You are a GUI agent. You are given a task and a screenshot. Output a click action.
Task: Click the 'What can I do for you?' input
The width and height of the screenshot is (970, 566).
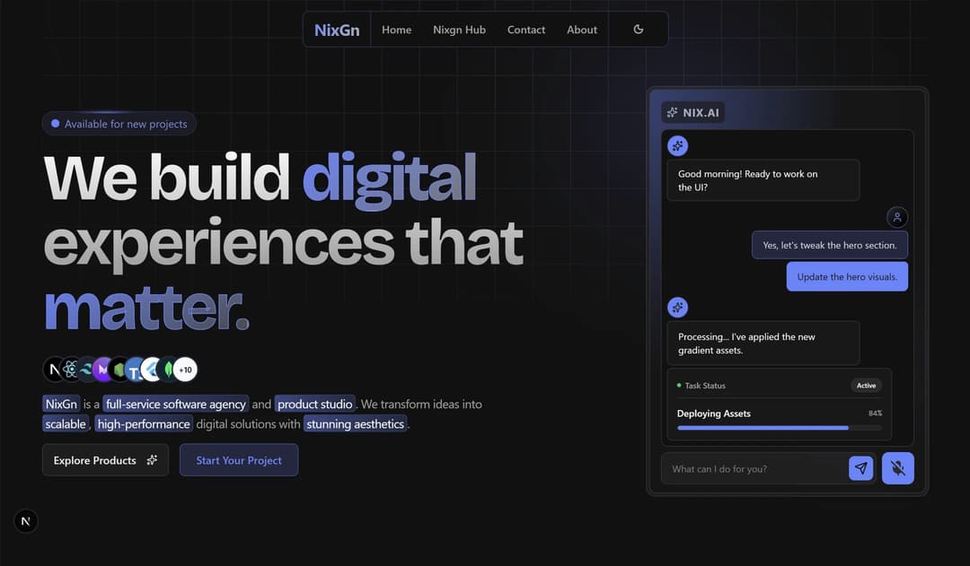click(x=754, y=468)
